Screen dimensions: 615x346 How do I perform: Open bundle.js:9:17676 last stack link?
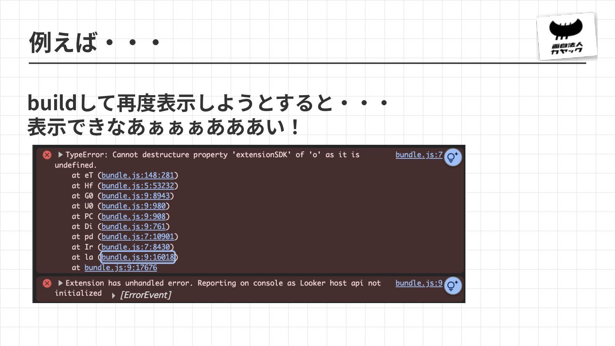pyautogui.click(x=121, y=268)
